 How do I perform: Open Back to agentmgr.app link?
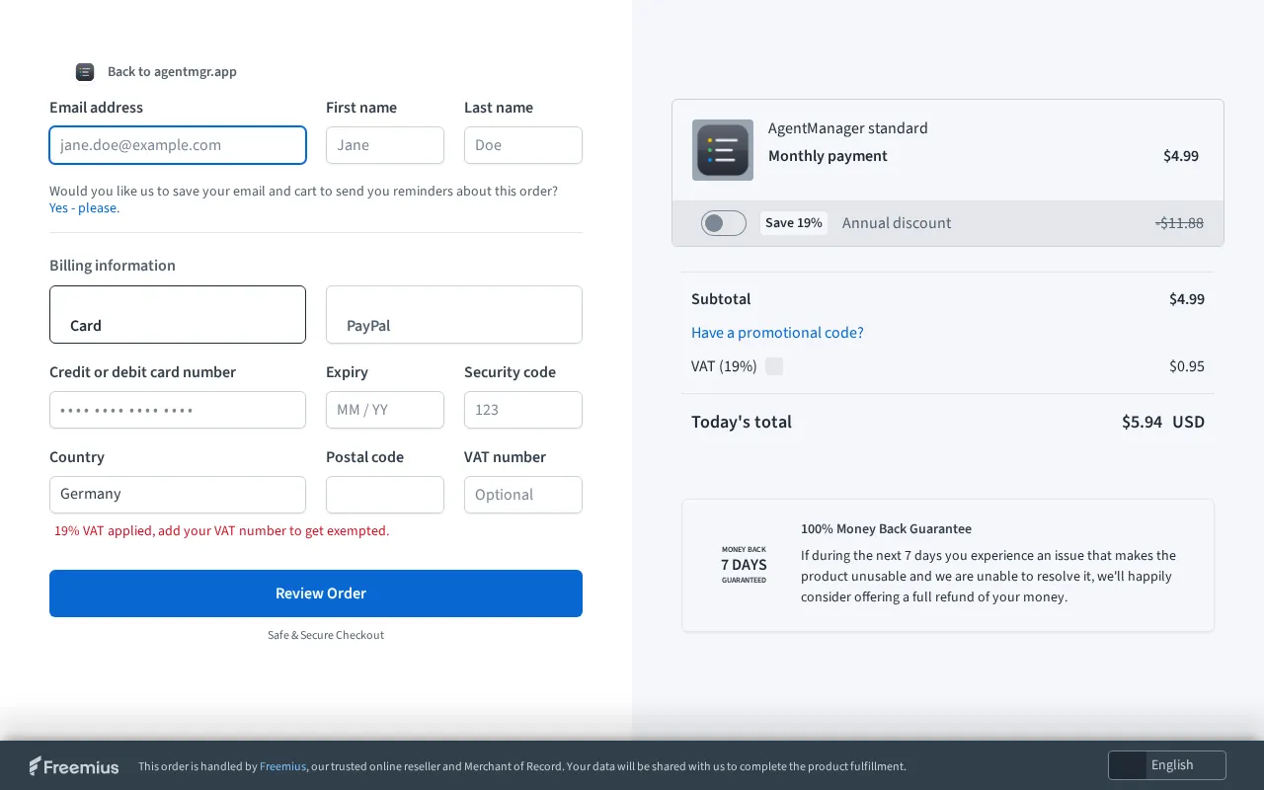pyautogui.click(x=172, y=72)
